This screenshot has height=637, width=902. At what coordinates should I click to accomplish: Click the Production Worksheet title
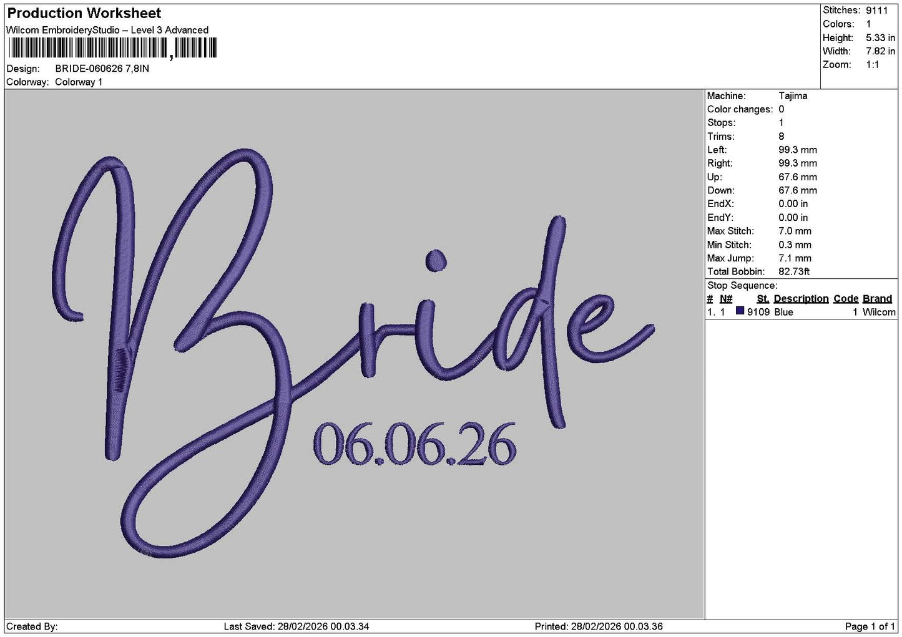click(84, 13)
